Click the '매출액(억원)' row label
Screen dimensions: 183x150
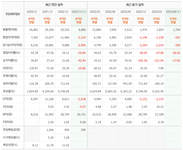(10, 30)
